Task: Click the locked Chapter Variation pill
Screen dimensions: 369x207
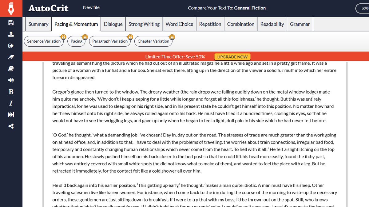Action: click(x=153, y=41)
